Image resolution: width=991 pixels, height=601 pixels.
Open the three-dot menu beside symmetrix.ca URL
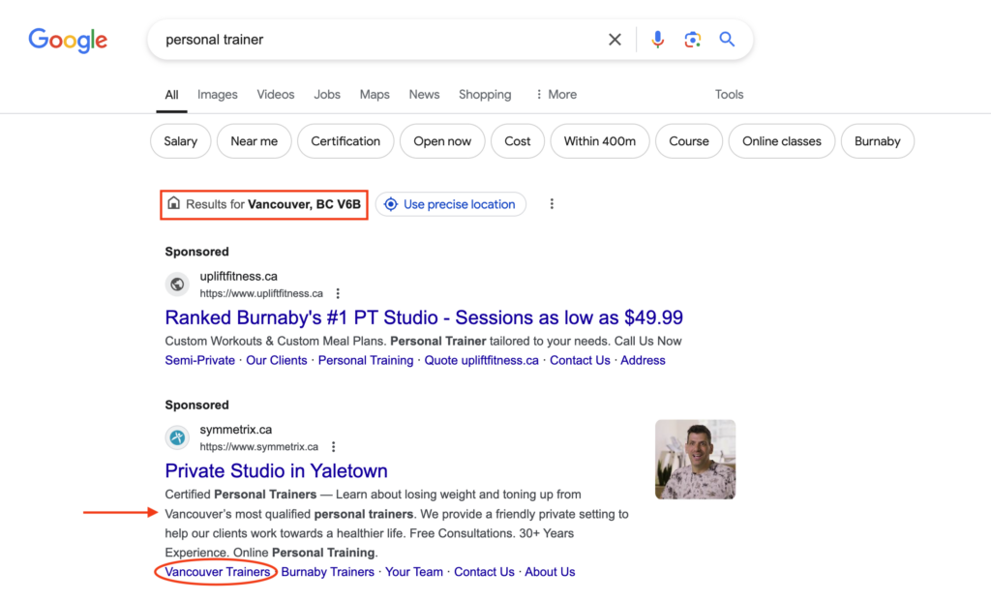pyautogui.click(x=334, y=447)
